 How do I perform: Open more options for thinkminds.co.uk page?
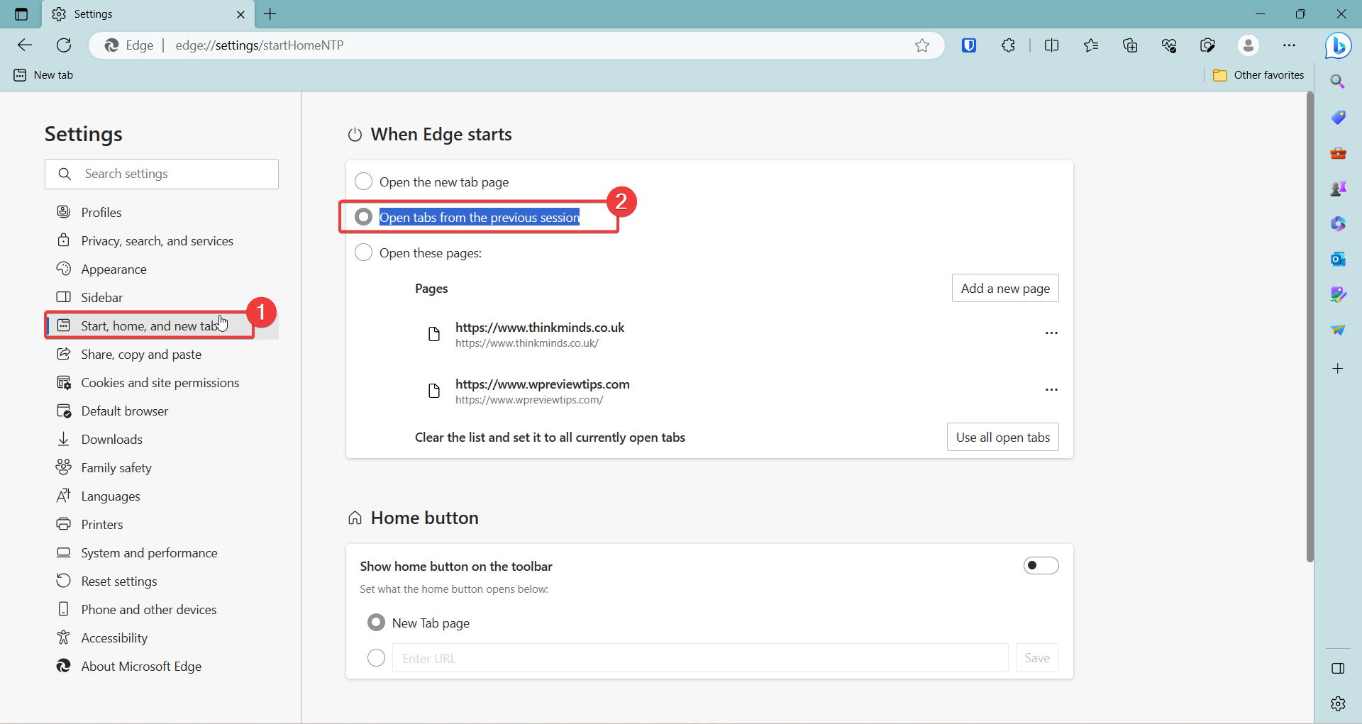[x=1051, y=333]
